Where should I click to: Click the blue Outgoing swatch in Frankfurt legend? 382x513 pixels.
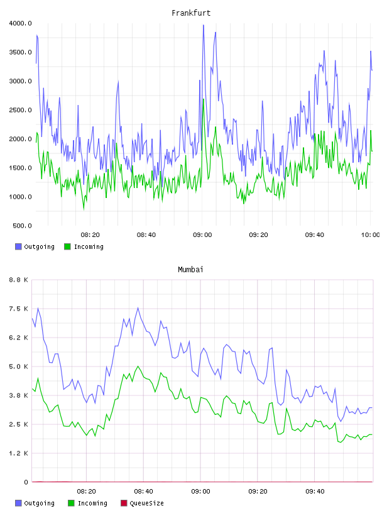(x=18, y=246)
